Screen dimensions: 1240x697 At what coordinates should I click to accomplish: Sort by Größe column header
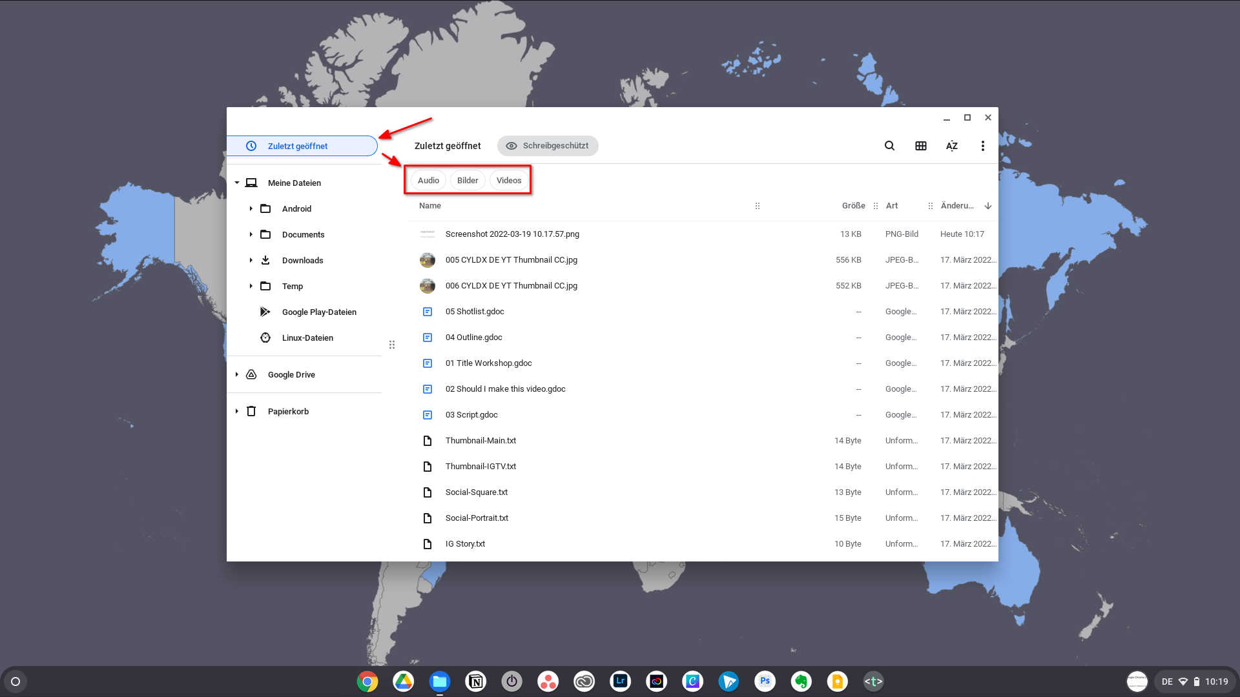853,206
